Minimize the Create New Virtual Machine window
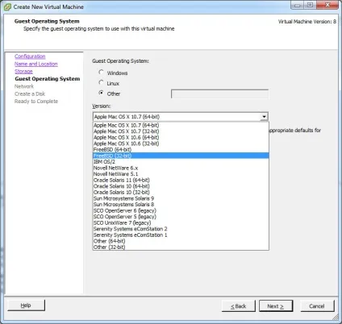 [x=298, y=6]
